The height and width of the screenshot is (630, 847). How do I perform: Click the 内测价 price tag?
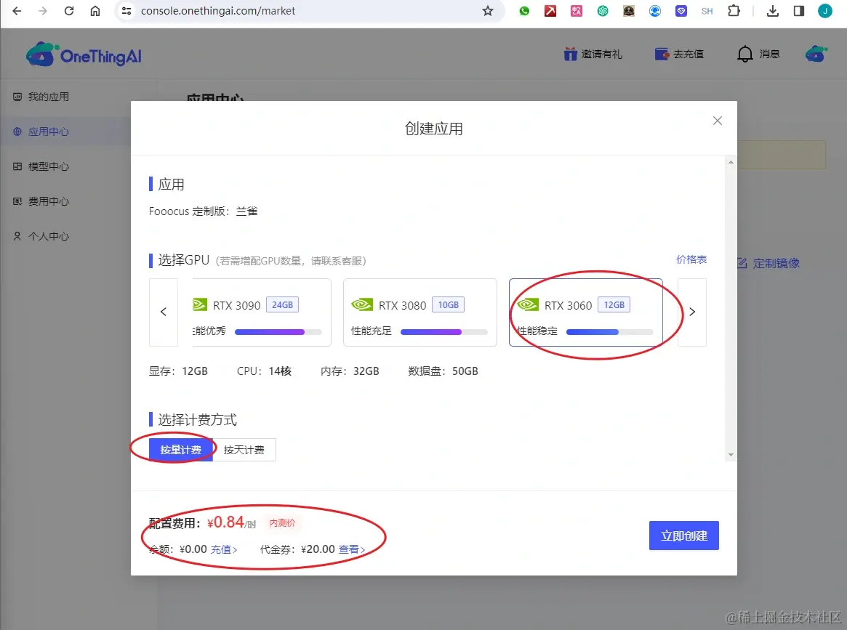tap(283, 523)
